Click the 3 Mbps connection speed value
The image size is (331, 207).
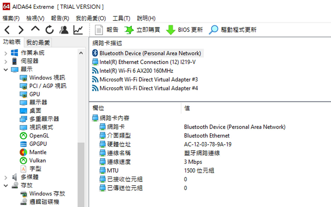click(193, 162)
